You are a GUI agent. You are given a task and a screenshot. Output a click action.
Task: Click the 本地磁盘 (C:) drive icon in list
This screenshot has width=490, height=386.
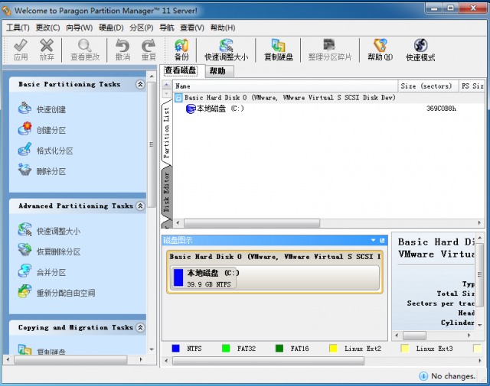(x=191, y=109)
